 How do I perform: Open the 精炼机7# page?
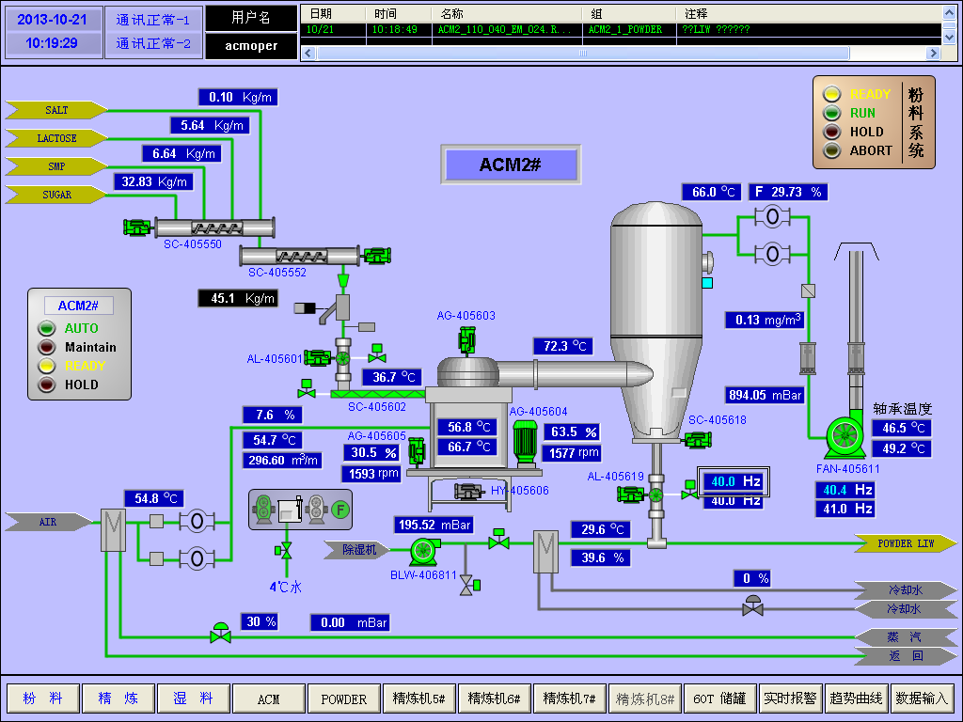point(569,698)
